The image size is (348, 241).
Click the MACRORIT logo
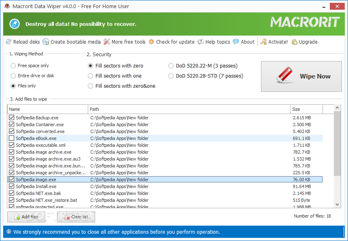click(x=305, y=22)
